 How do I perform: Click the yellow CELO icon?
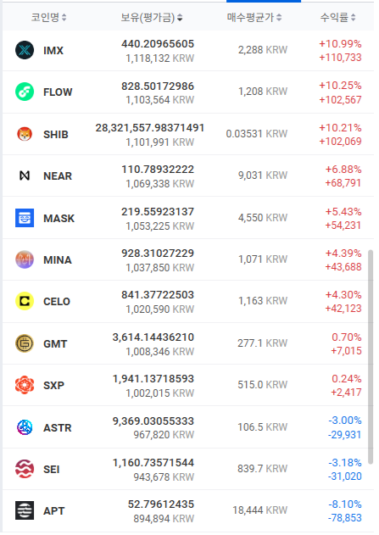pos(25,302)
